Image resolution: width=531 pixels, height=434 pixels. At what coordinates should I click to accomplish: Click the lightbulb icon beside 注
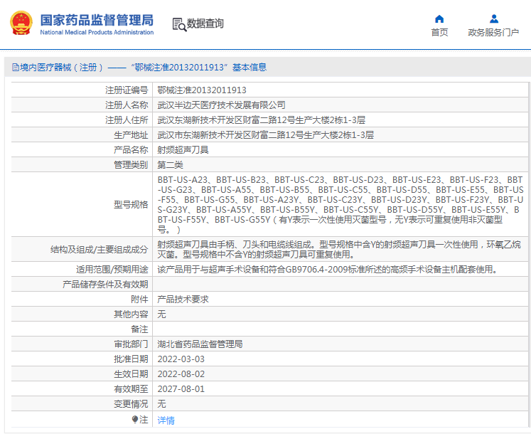[135, 420]
